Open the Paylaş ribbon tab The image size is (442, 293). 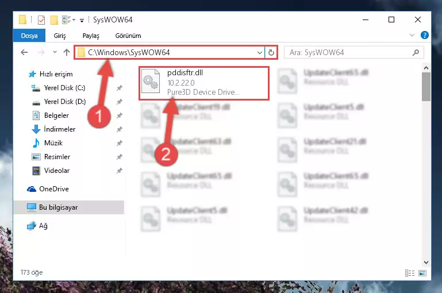click(x=91, y=36)
